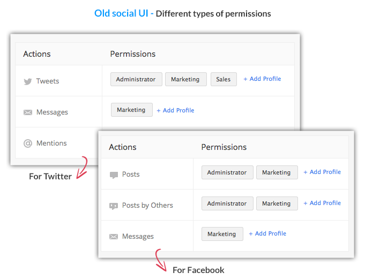365x280 pixels.
Task: Click the Twitter bird icon beside Tweets
Action: (28, 81)
